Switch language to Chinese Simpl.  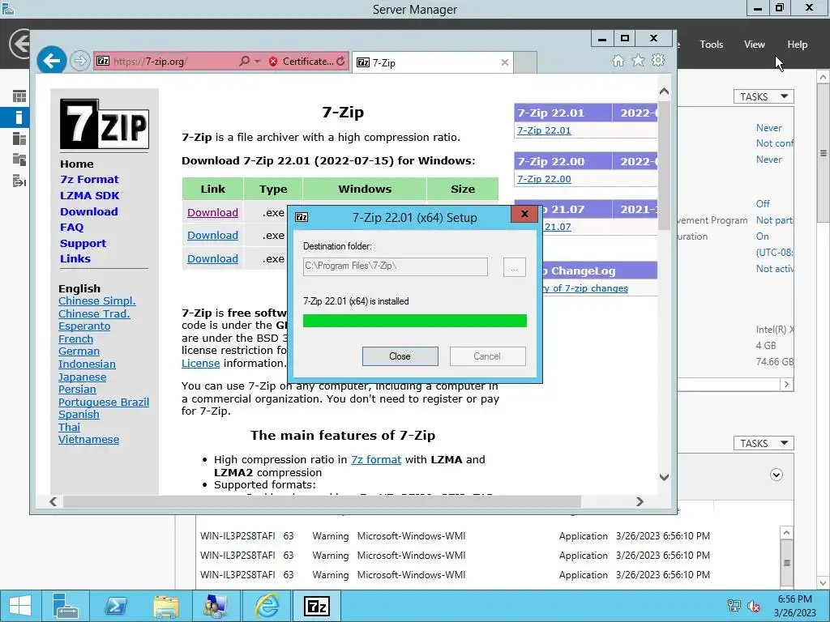[97, 301]
